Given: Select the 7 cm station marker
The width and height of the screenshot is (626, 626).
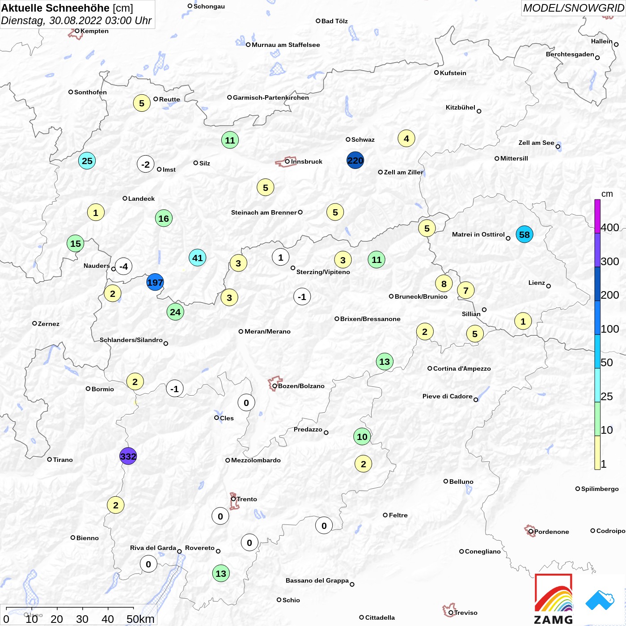Looking at the screenshot, I should tap(466, 291).
